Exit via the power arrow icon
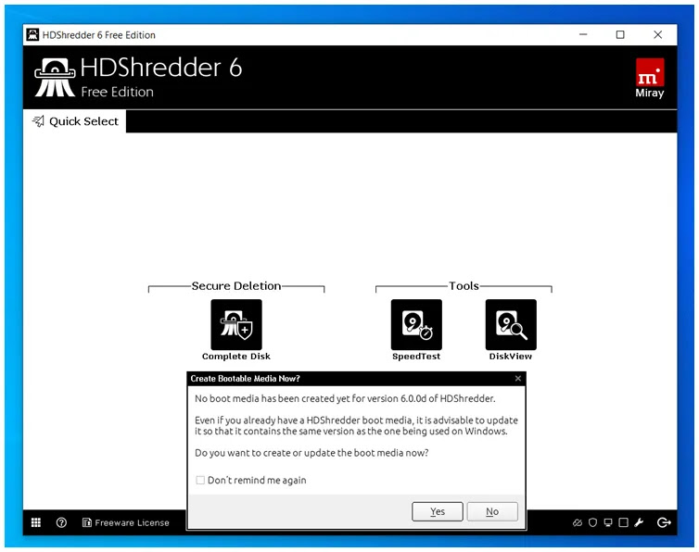 coord(664,522)
